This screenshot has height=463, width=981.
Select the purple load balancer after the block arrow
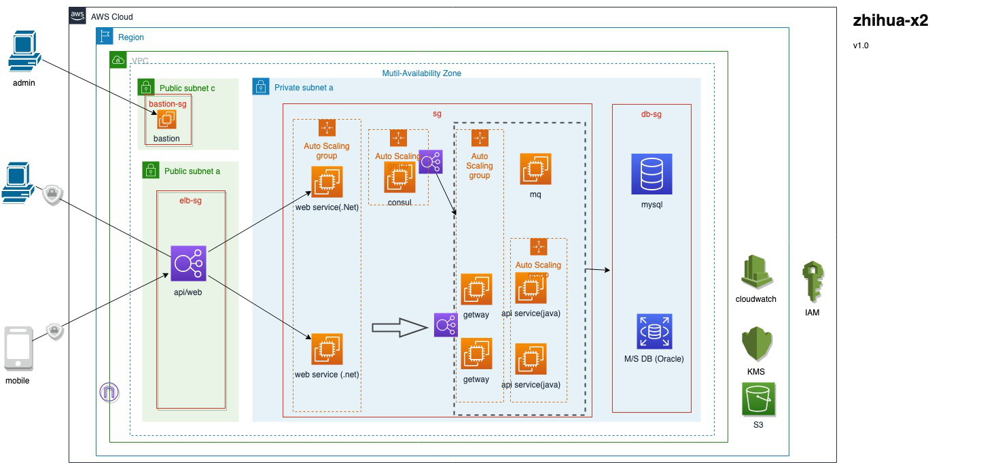click(x=446, y=325)
